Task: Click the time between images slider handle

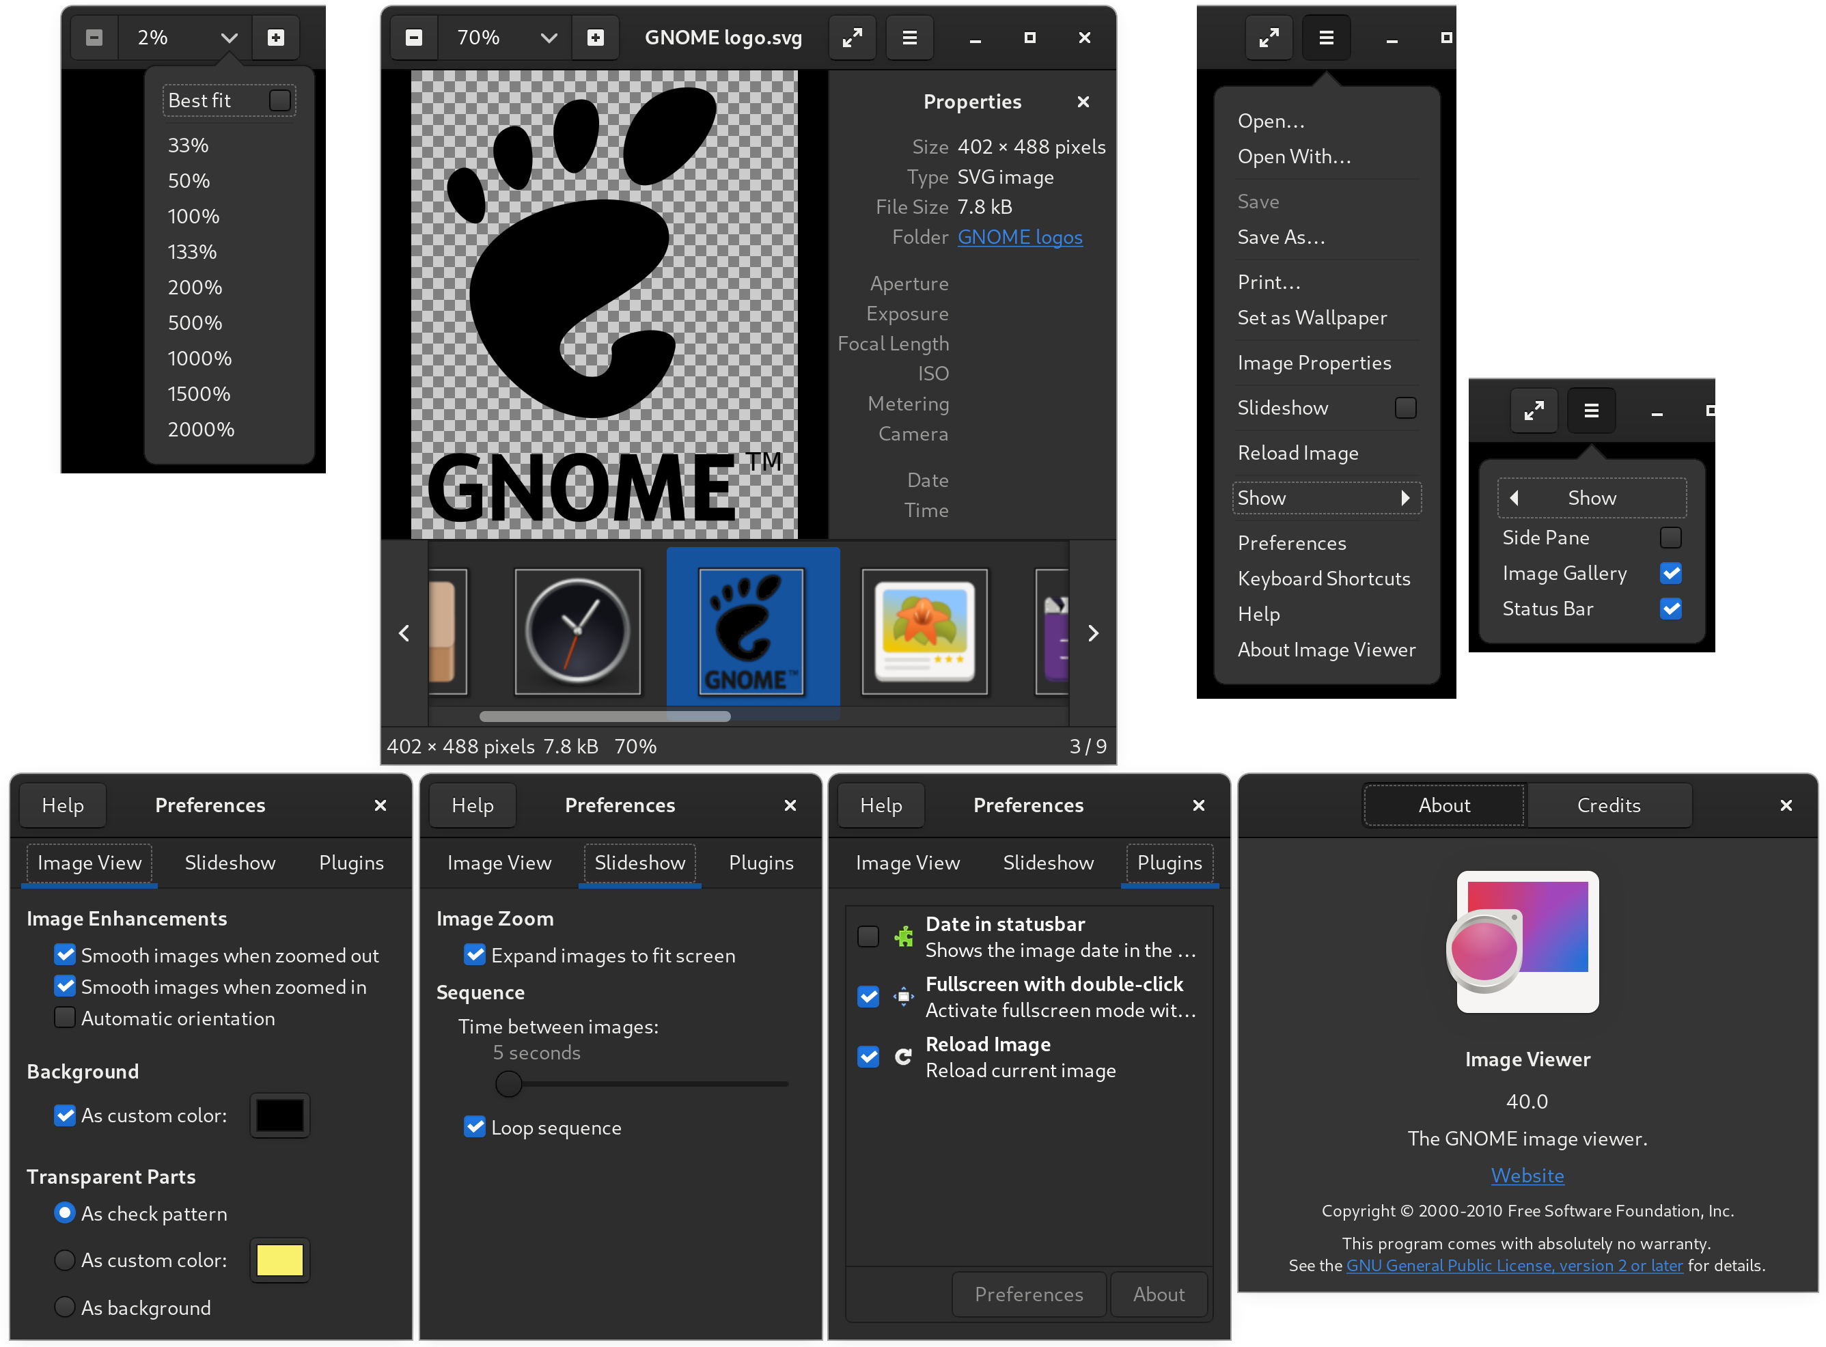Action: (x=508, y=1083)
